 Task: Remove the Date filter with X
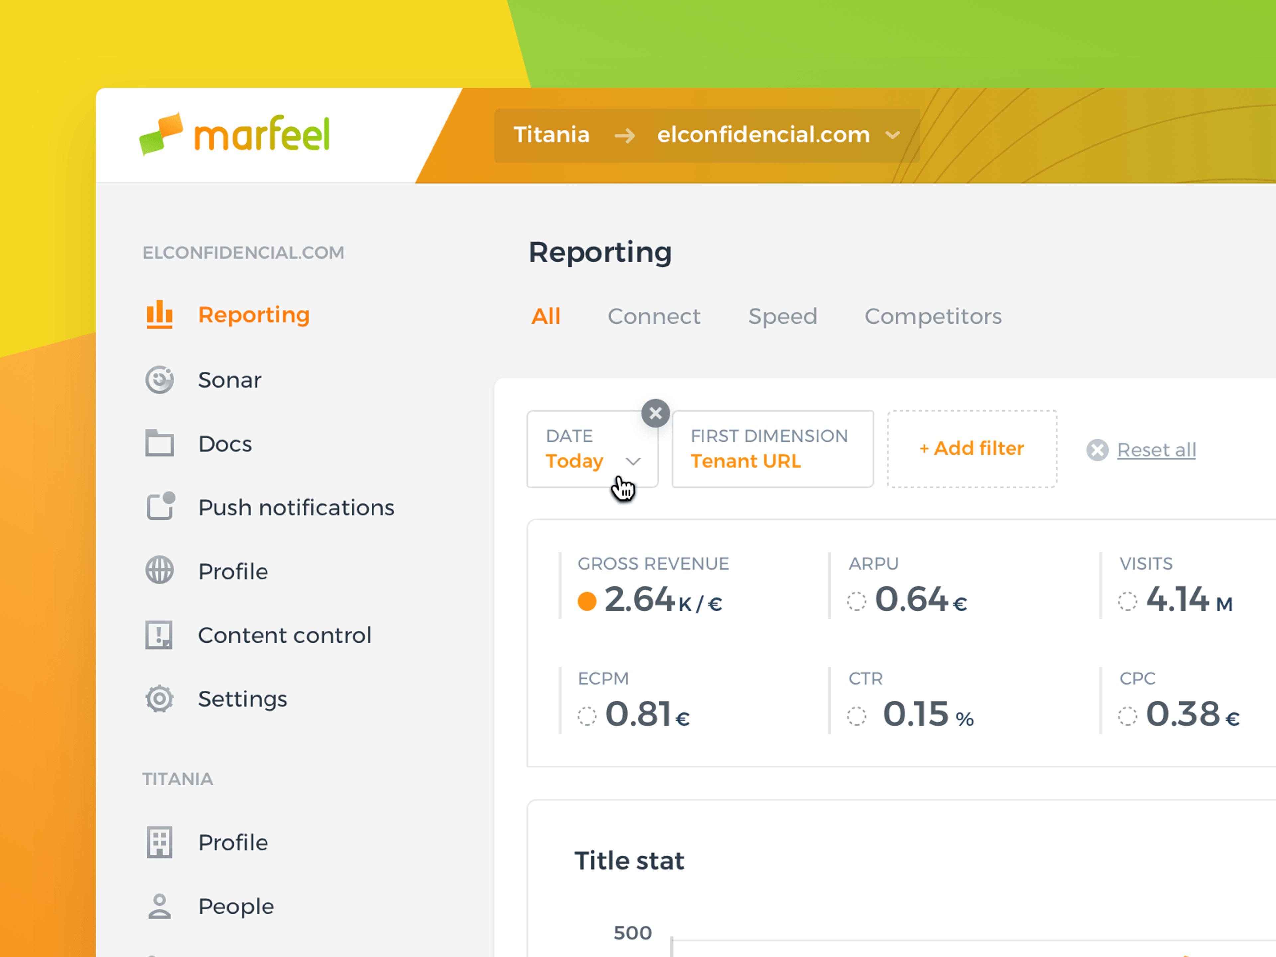coord(655,413)
